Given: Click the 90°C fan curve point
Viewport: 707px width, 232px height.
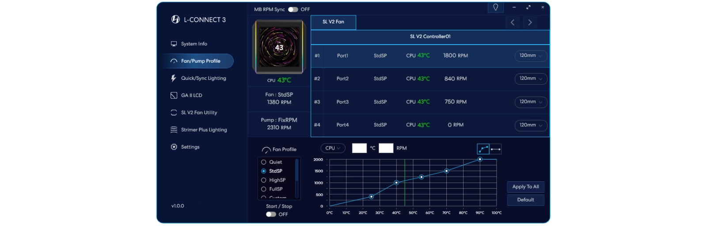Looking at the screenshot, I should coord(480,159).
